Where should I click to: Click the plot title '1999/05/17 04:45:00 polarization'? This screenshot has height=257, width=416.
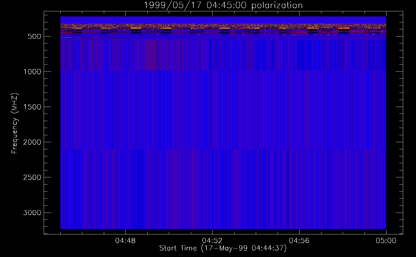[223, 5]
